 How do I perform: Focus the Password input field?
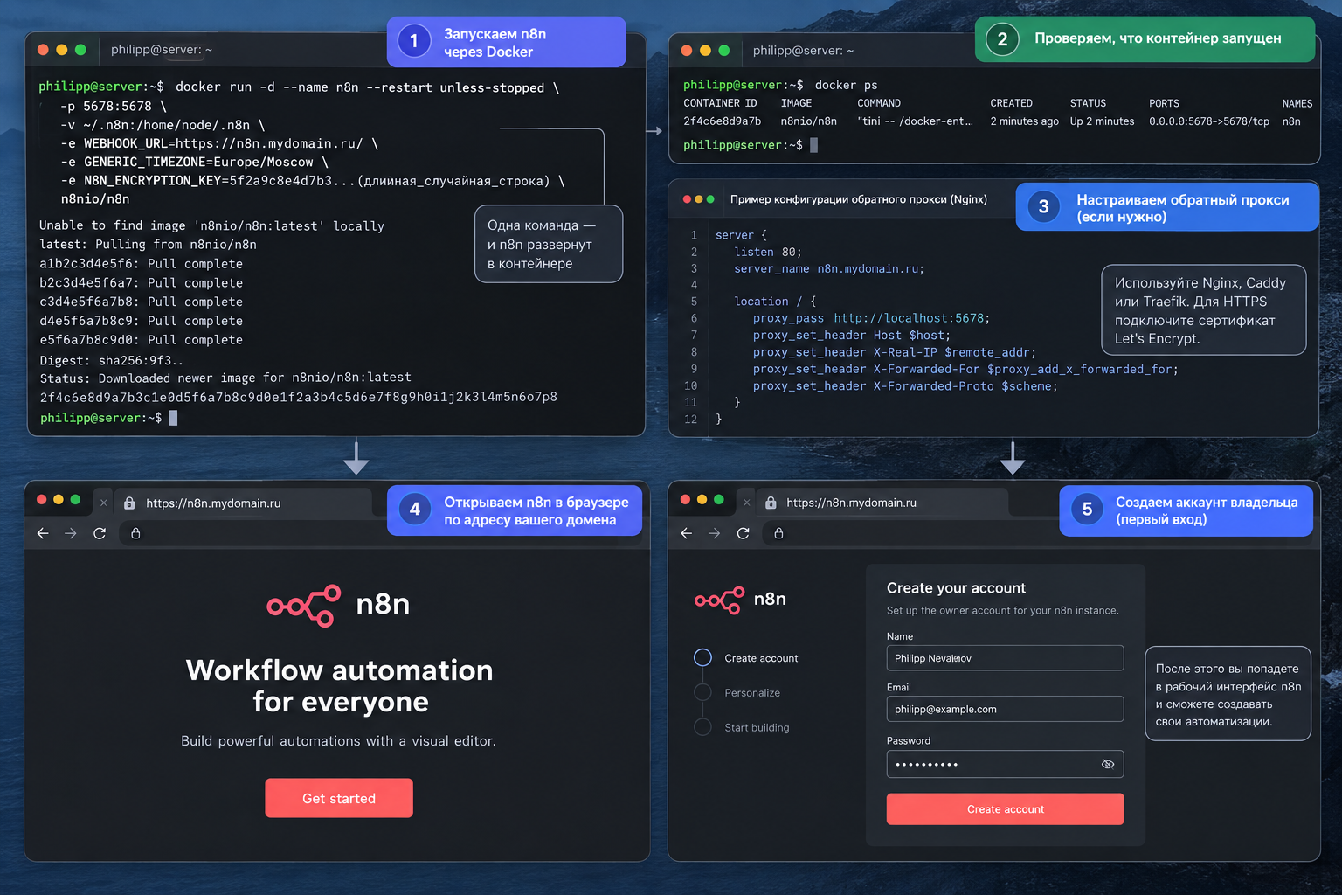1005,764
